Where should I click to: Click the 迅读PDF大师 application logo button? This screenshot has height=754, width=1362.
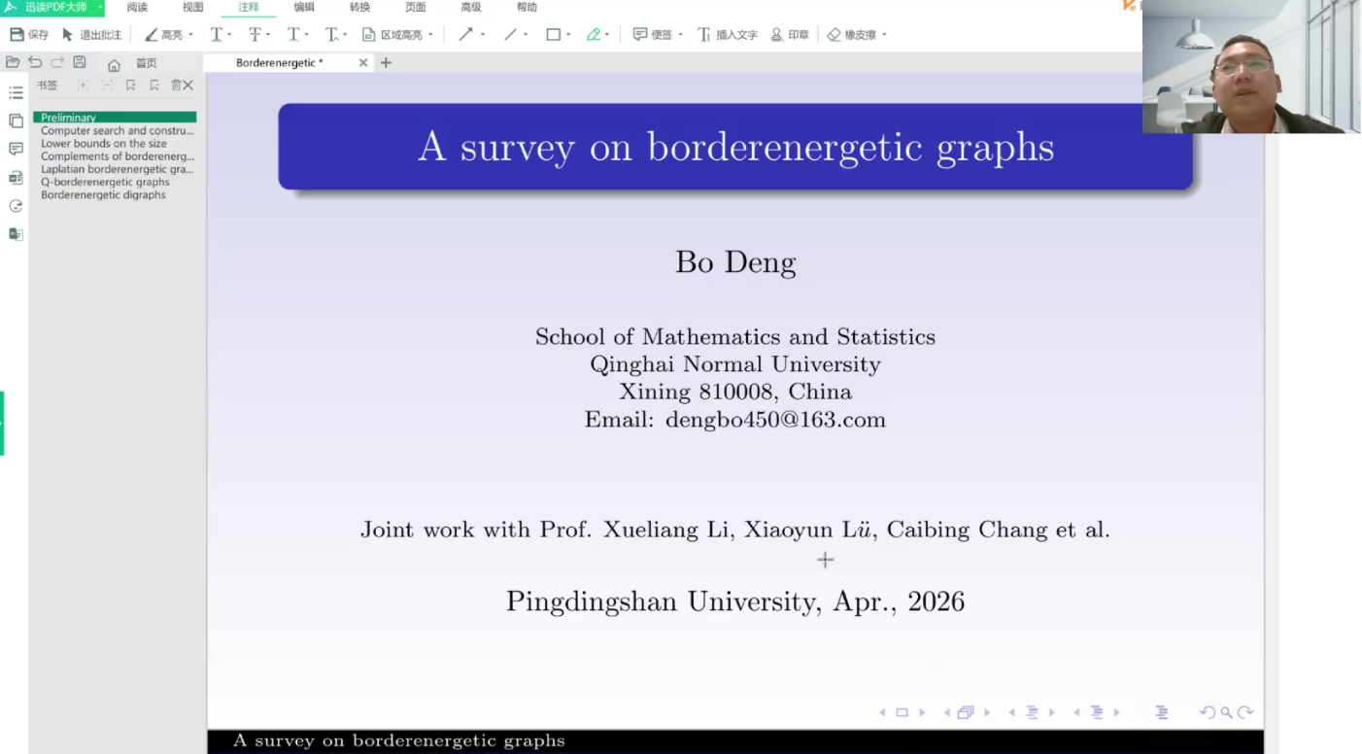[x=51, y=7]
